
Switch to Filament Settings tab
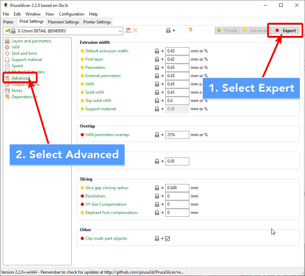click(x=63, y=22)
